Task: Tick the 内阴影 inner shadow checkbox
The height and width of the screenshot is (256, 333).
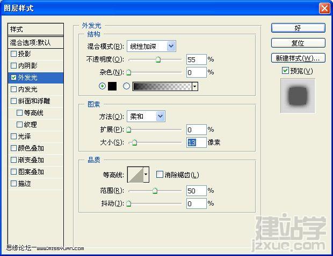Action: coord(13,66)
